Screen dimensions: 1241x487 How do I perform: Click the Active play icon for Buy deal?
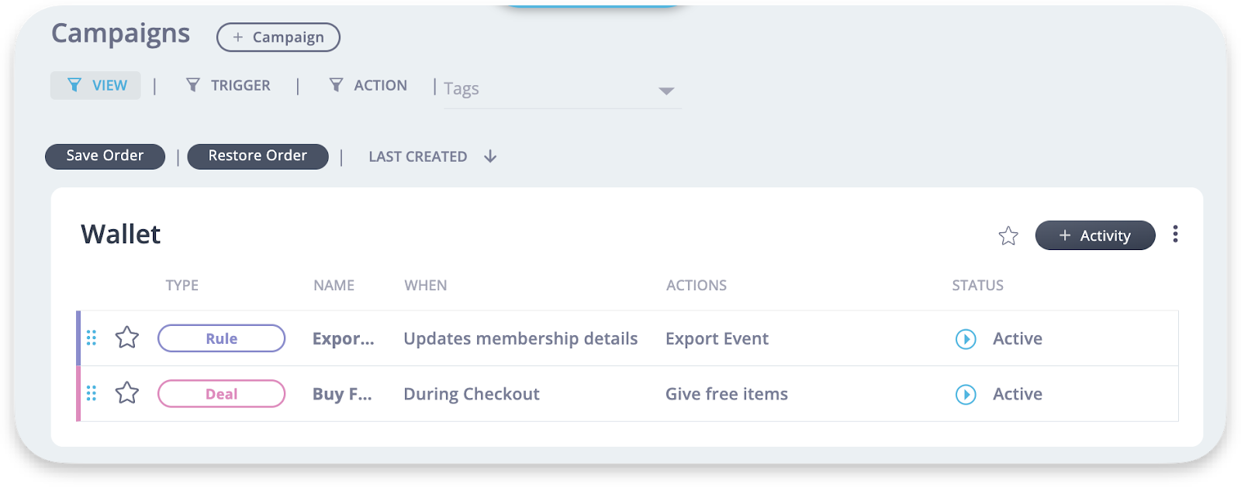pos(966,395)
